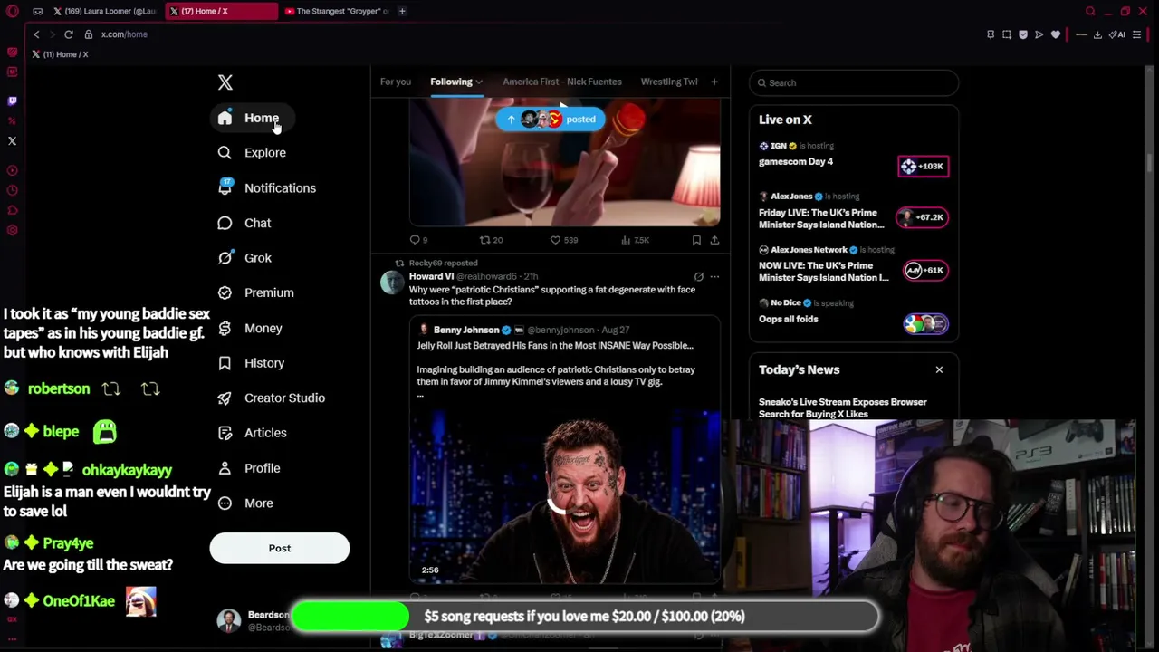The height and width of the screenshot is (652, 1159).
Task: Click the Money icon in sidebar
Action: pos(225,328)
